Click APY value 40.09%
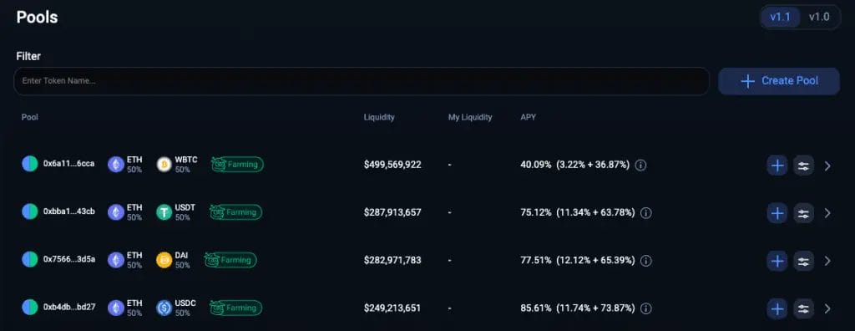The height and width of the screenshot is (331, 855). (x=536, y=165)
